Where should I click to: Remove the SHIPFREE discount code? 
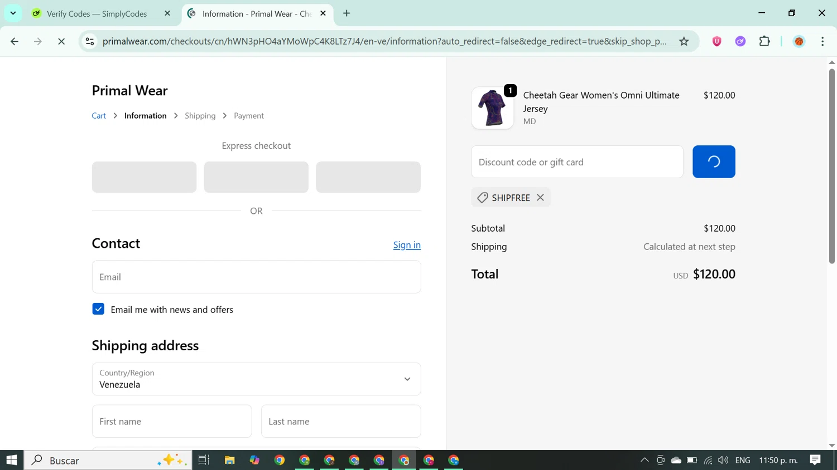click(540, 198)
